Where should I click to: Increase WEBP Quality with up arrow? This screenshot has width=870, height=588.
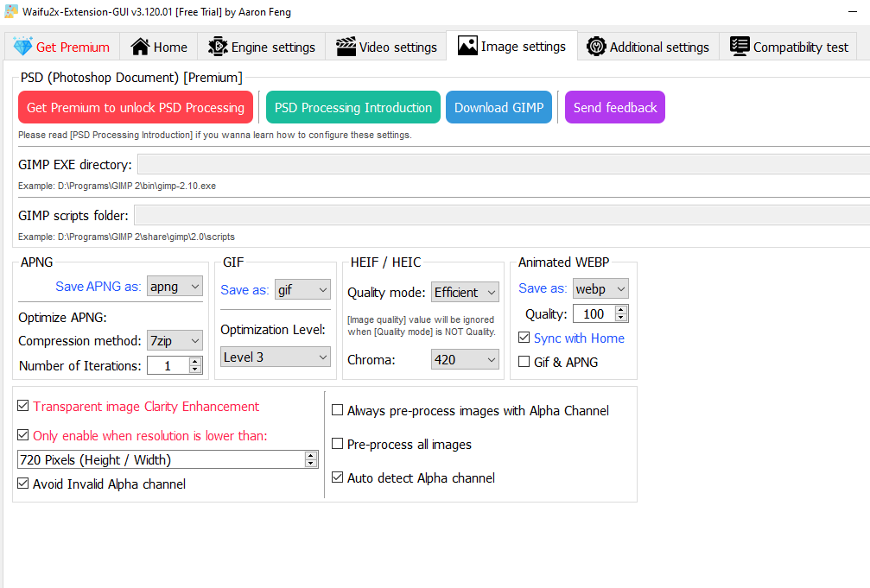tap(621, 310)
